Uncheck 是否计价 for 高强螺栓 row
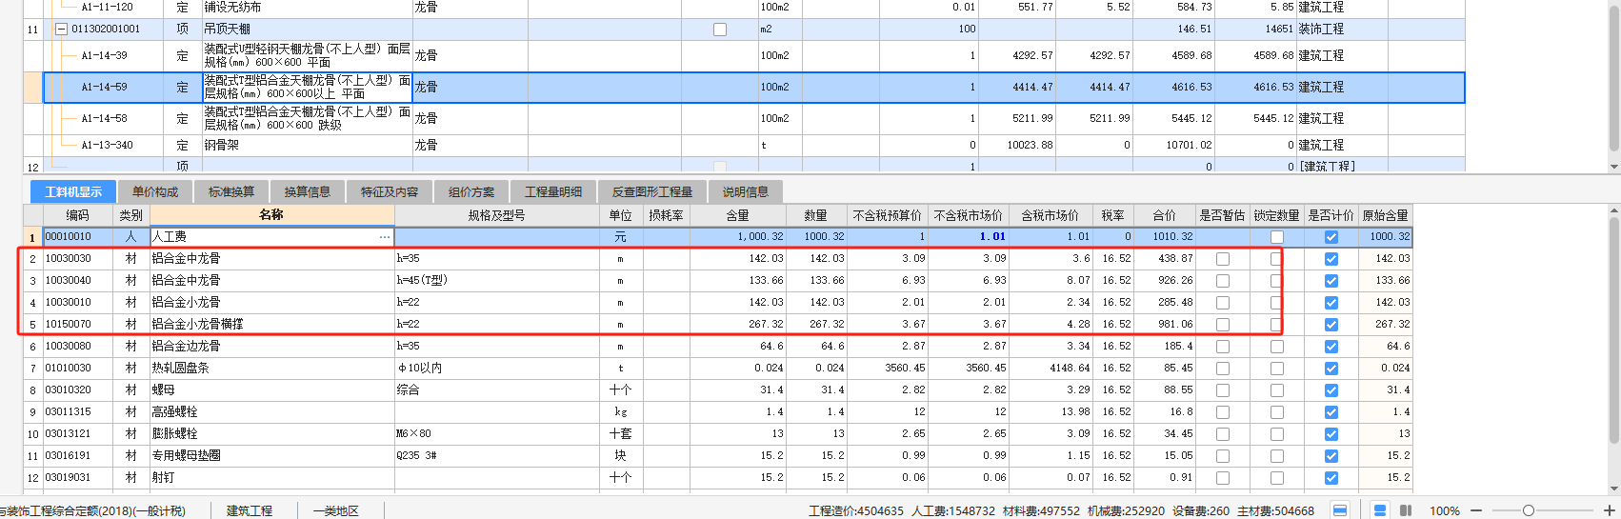This screenshot has height=519, width=1621. pyautogui.click(x=1331, y=412)
